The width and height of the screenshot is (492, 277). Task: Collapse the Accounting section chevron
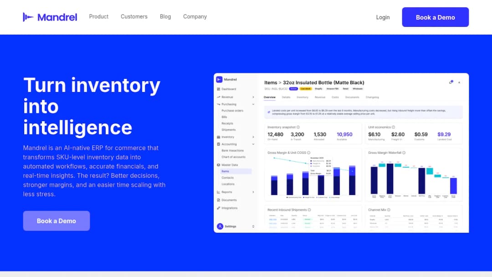pos(253,144)
